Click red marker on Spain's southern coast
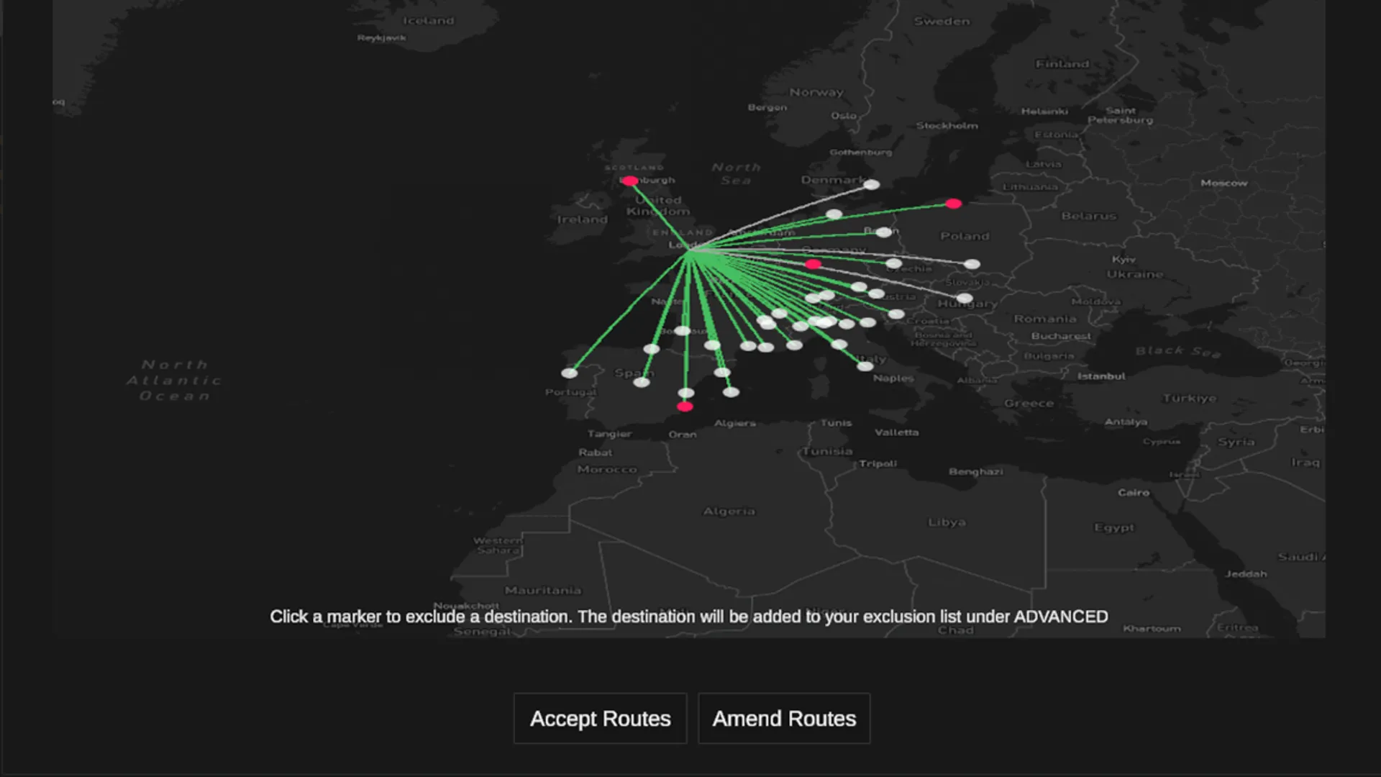This screenshot has width=1381, height=777. coord(685,406)
